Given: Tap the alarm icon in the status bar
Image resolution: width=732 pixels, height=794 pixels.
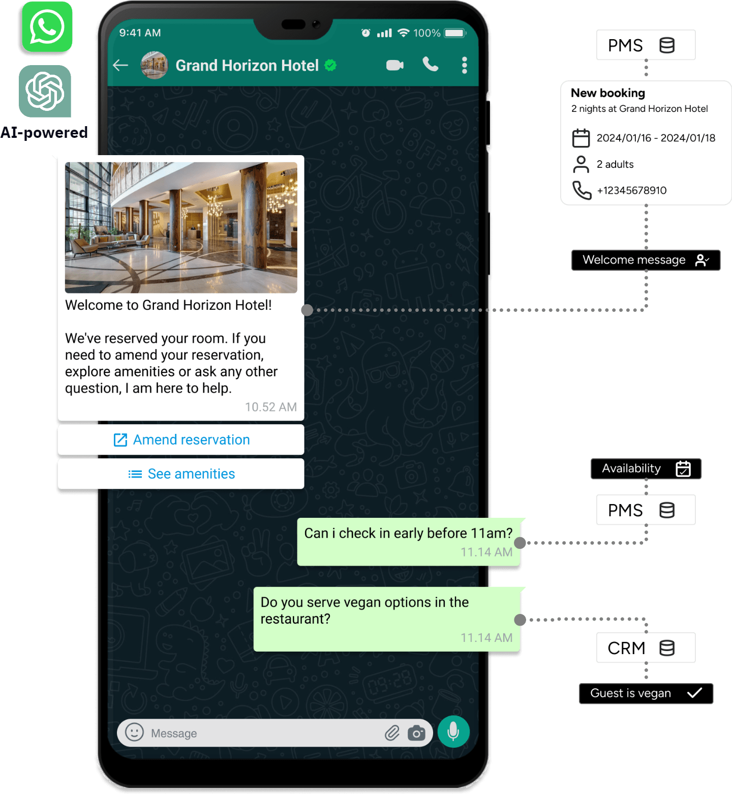Looking at the screenshot, I should (365, 33).
